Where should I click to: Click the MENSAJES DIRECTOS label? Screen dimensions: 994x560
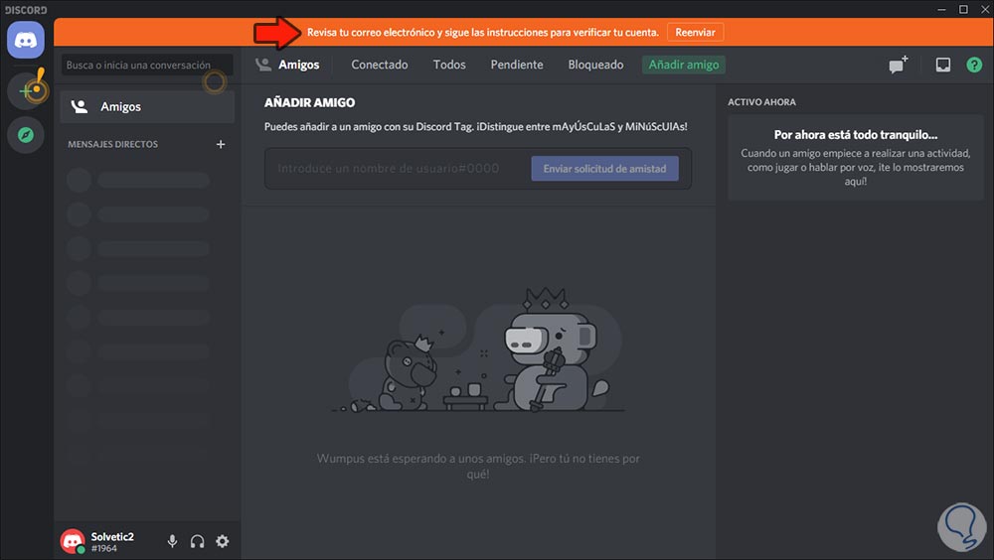pyautogui.click(x=113, y=144)
